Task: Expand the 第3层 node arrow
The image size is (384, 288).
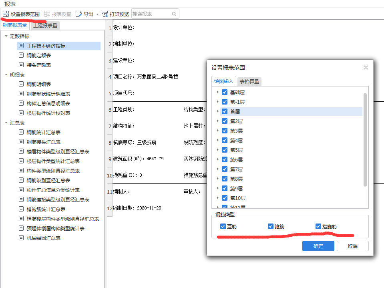Action: 217,131
